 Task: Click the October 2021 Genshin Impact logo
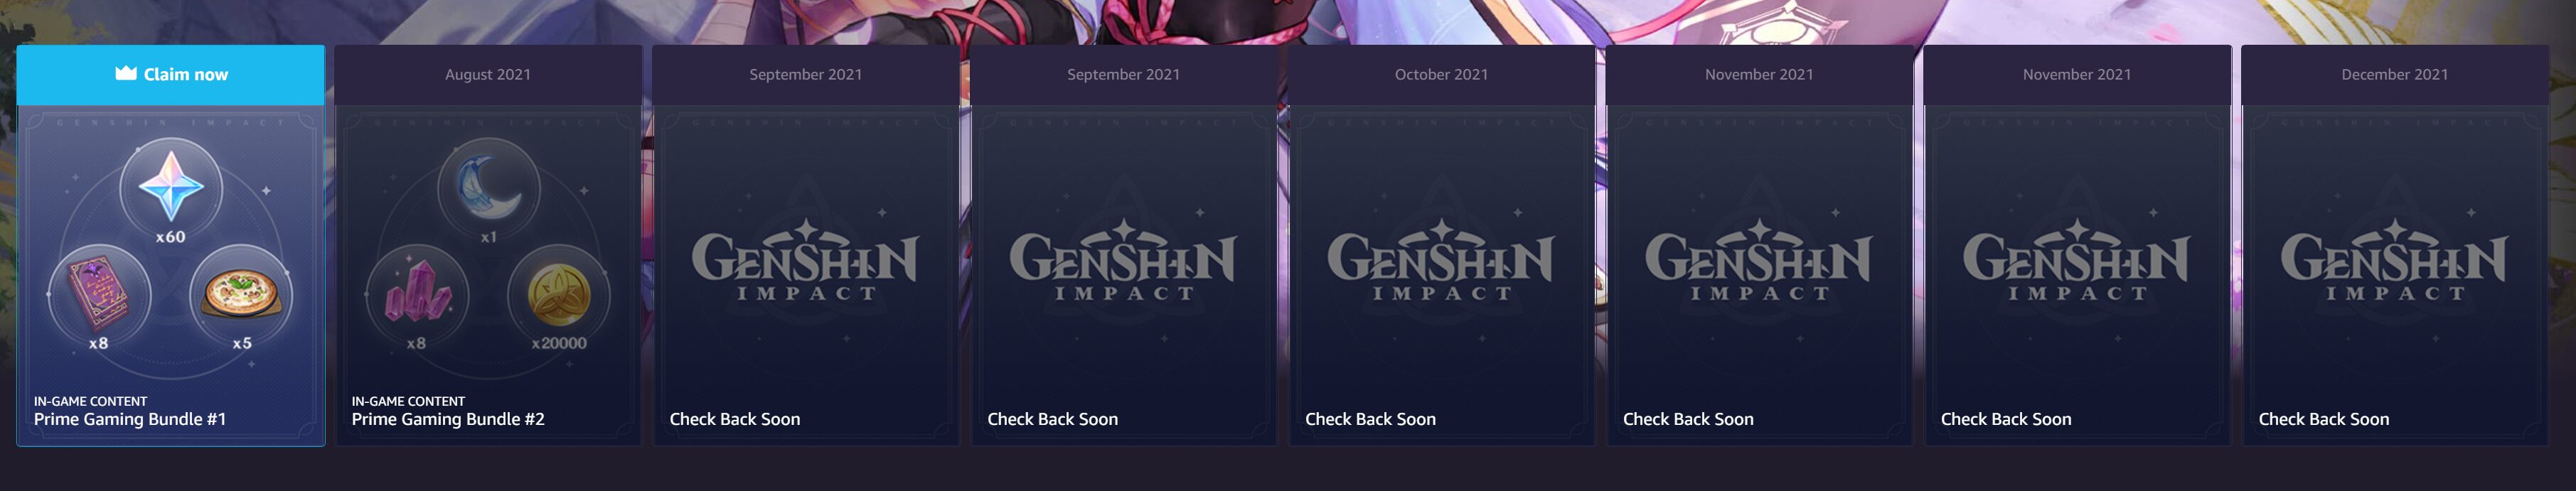tap(1441, 260)
